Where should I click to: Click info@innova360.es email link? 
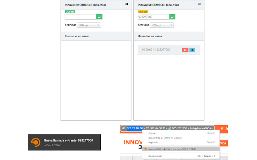point(201,128)
